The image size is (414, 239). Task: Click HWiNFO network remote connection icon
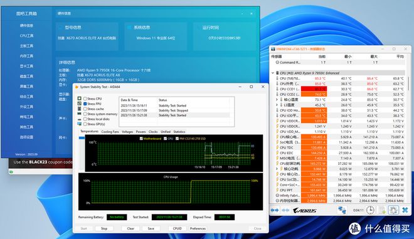tap(342, 210)
